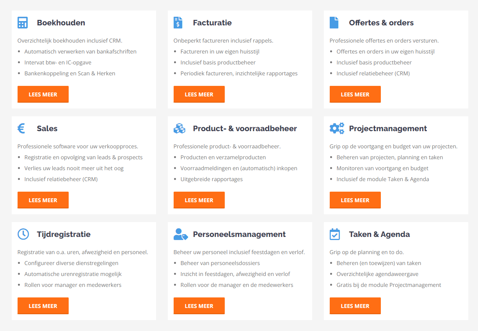Click the Boekhouden calculator icon
Image resolution: width=478 pixels, height=331 pixels.
pyautogui.click(x=22, y=22)
